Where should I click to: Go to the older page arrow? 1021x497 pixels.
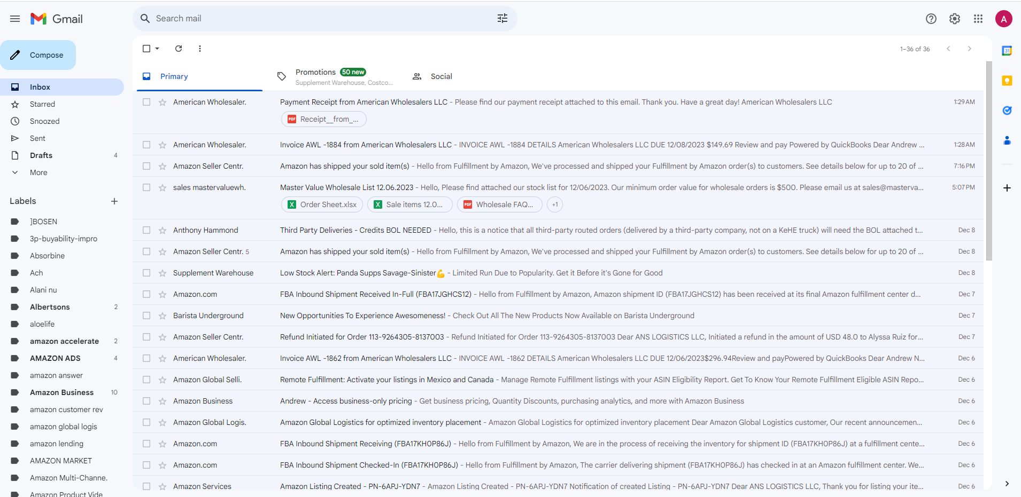pos(970,49)
